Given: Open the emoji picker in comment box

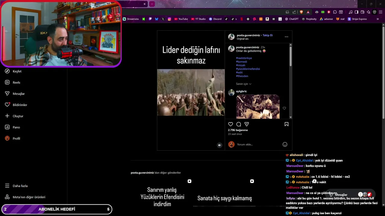Looking at the screenshot, I should [285, 145].
